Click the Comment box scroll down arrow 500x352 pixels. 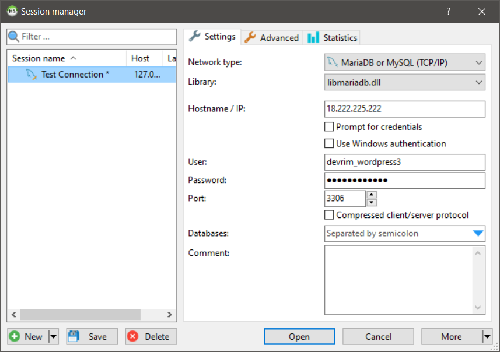478,307
